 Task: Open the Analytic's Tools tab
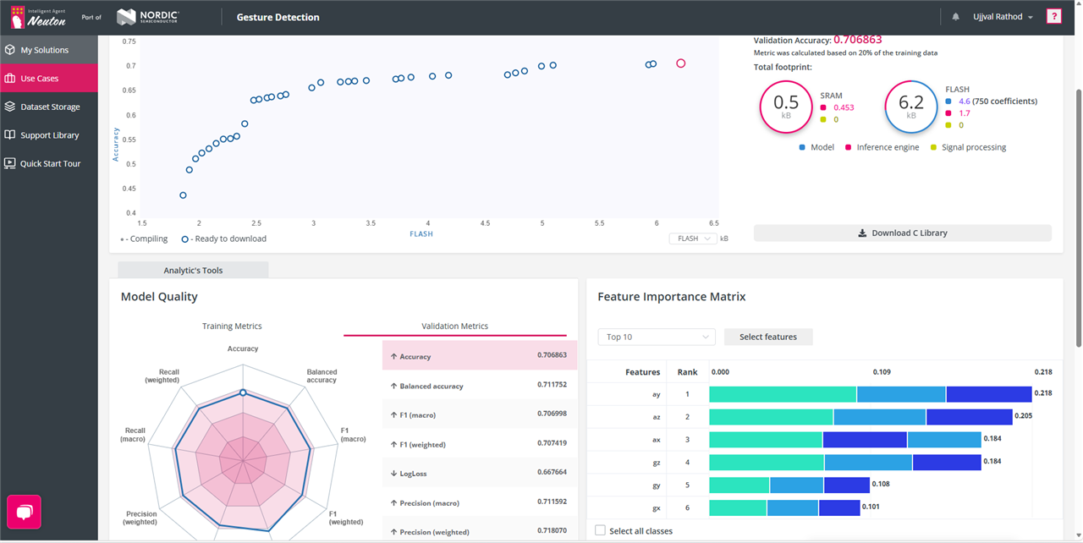point(193,270)
